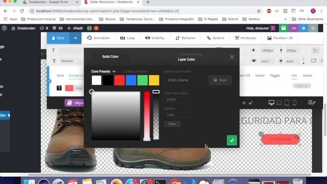Screen dimensions: 327x184
Task: Toggle the layer visibility eye icon
Action: pyautogui.click(x=244, y=103)
